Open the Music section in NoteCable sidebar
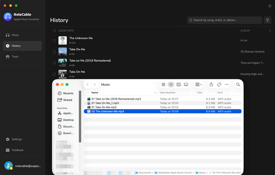Image resolution: width=275 pixels, height=175 pixels. (22, 35)
